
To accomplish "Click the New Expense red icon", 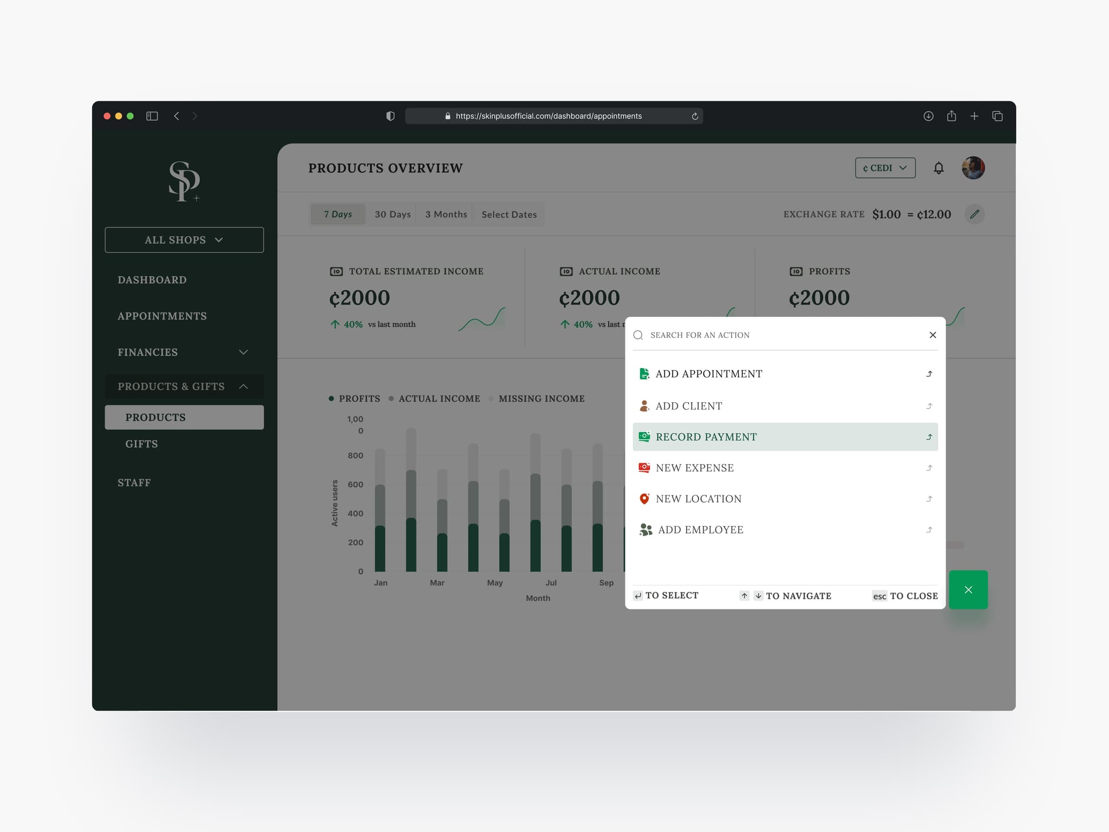I will pos(644,467).
